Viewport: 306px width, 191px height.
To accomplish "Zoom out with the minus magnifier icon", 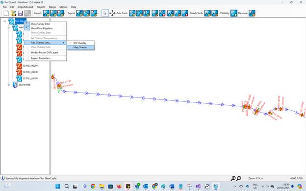I will [x=239, y=178].
